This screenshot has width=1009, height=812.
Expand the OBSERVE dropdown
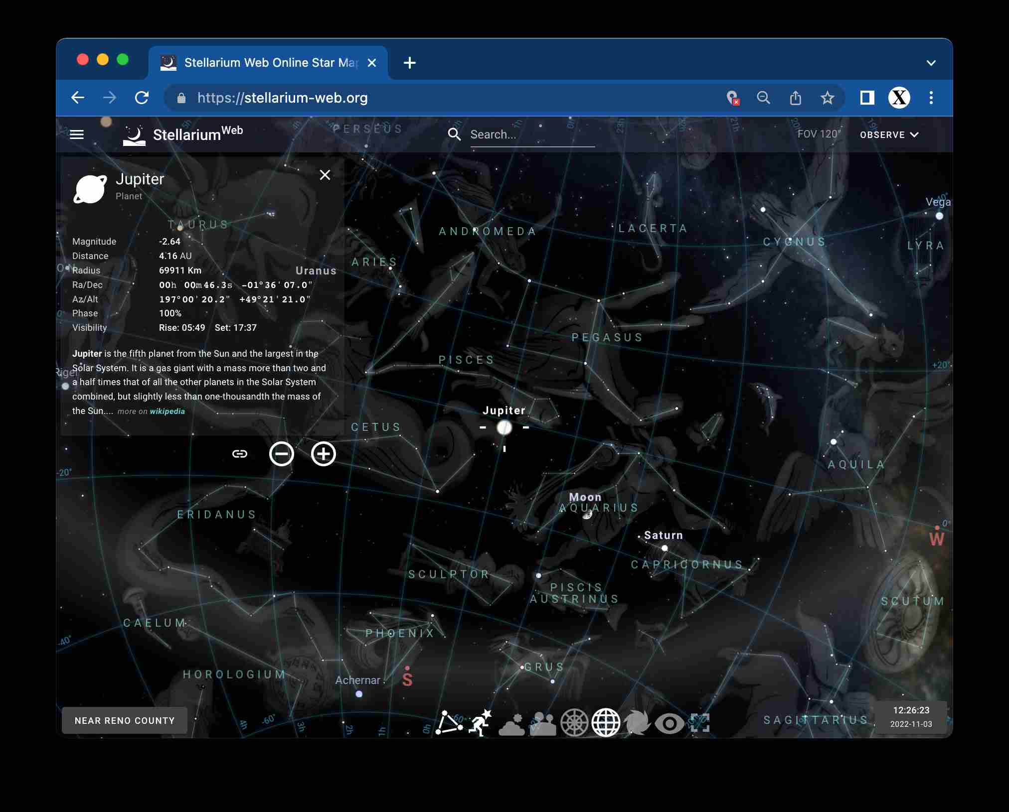click(x=889, y=135)
